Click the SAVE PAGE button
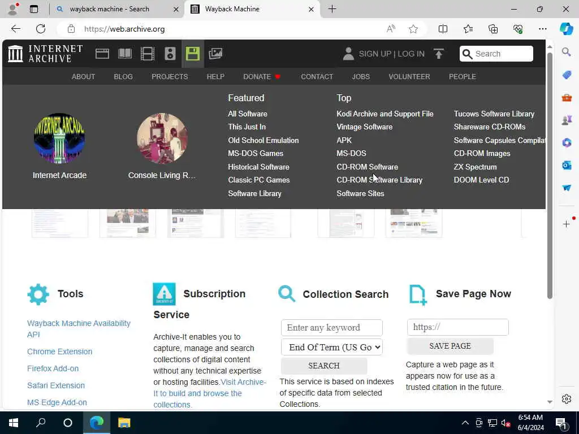The height and width of the screenshot is (434, 579). [450, 346]
